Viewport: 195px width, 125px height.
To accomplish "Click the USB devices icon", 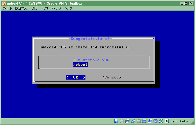I will click(x=133, y=121).
